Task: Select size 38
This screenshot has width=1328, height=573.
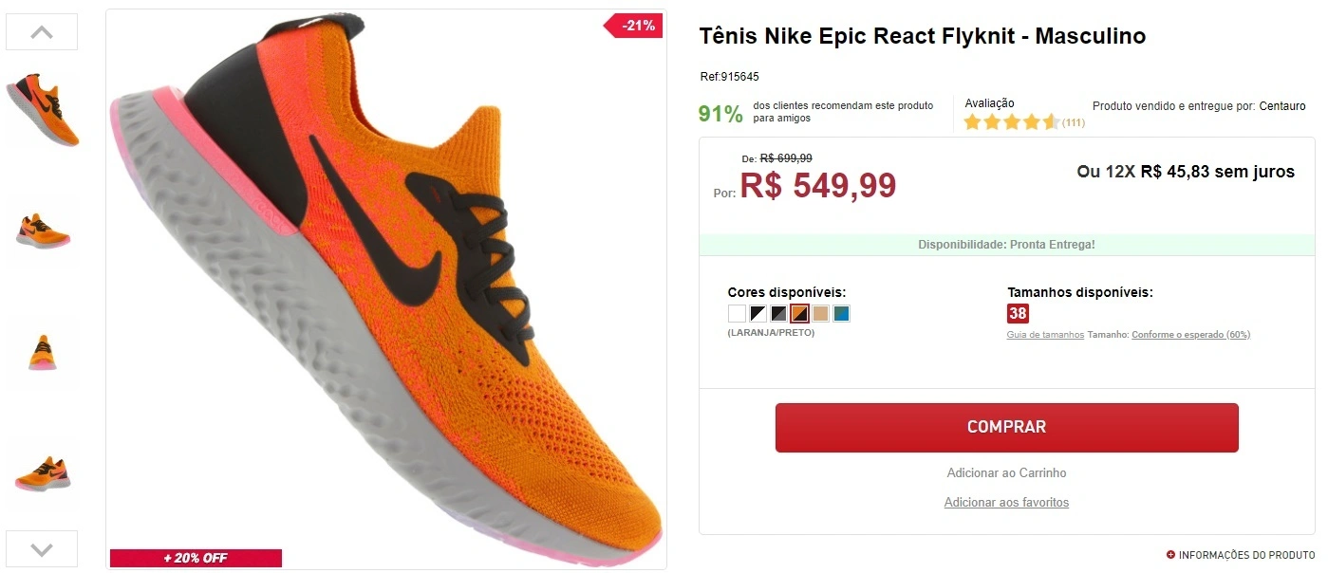Action: pos(1017,313)
